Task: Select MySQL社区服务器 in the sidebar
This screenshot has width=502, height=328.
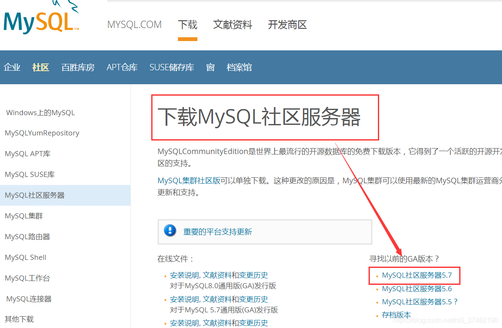Action: pyautogui.click(x=35, y=195)
